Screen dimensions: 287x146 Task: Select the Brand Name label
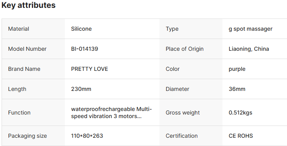(24, 69)
